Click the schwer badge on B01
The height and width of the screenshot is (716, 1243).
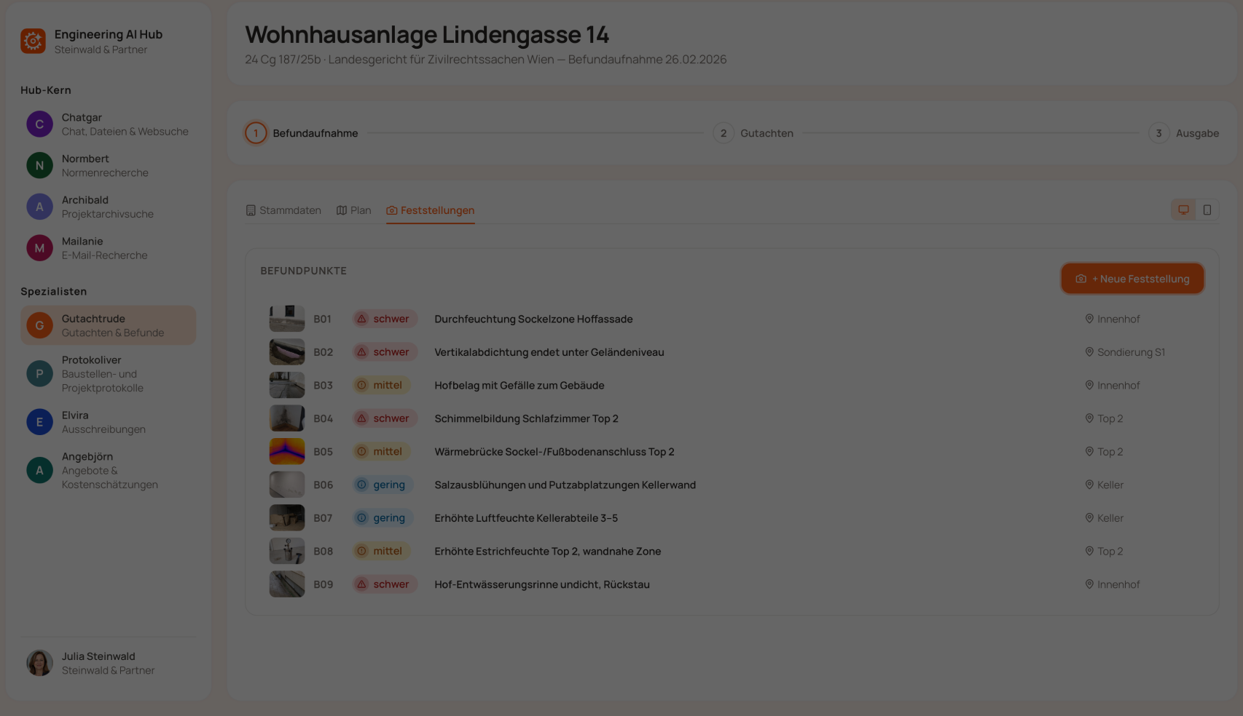[x=385, y=319]
